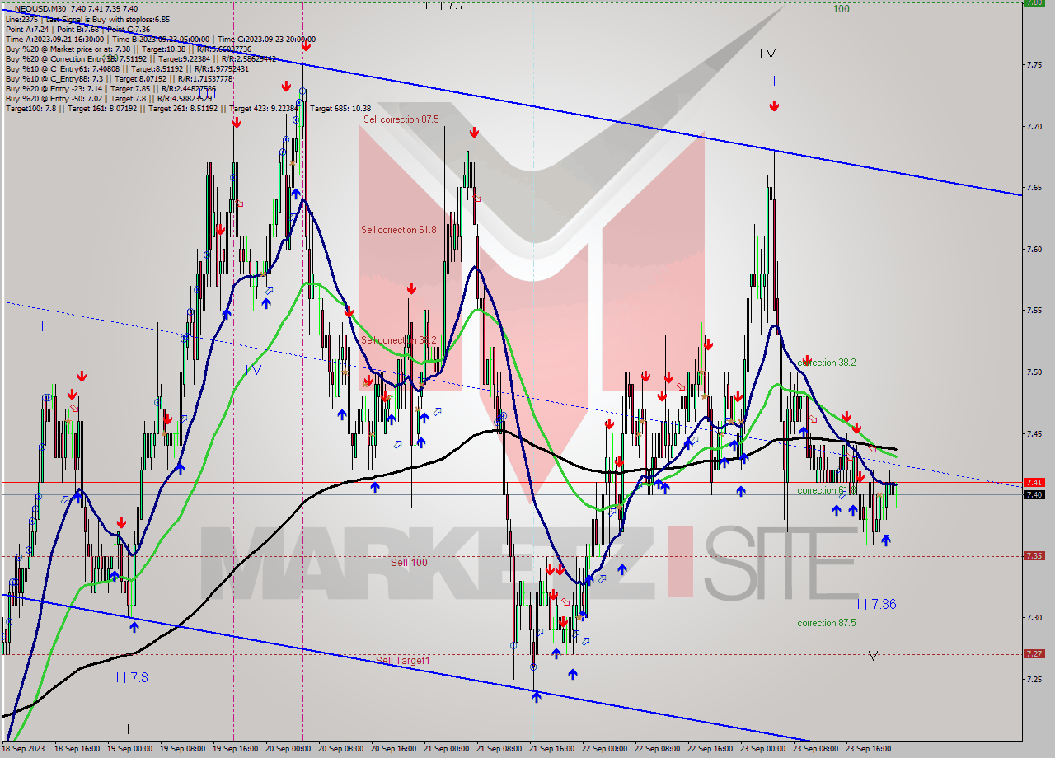Viewport: 1055px width, 758px height.
Task: Select '22 Sep 00:00' on the time axis
Action: 605,749
